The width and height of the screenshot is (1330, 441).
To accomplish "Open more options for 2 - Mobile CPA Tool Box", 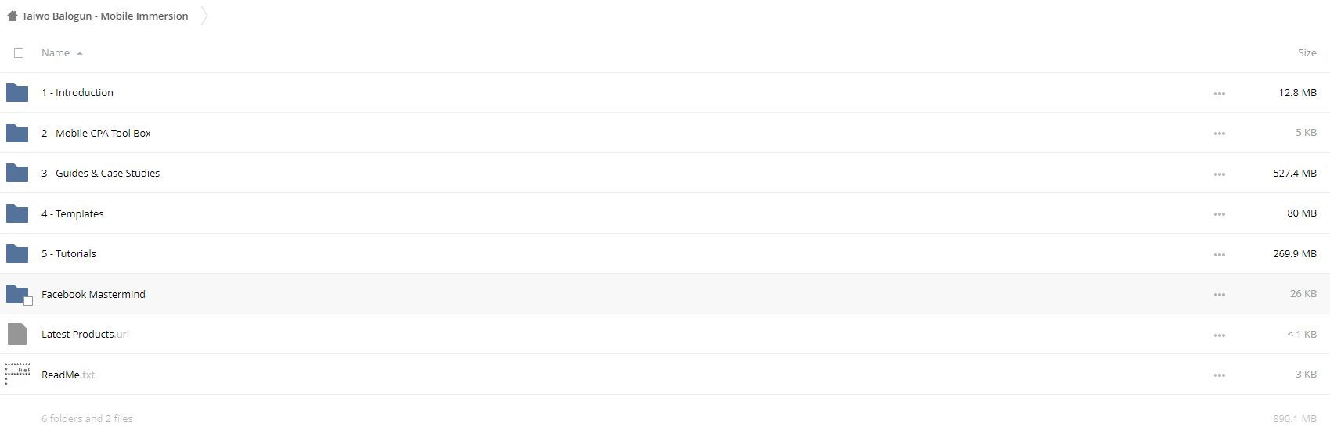I will (x=1220, y=134).
